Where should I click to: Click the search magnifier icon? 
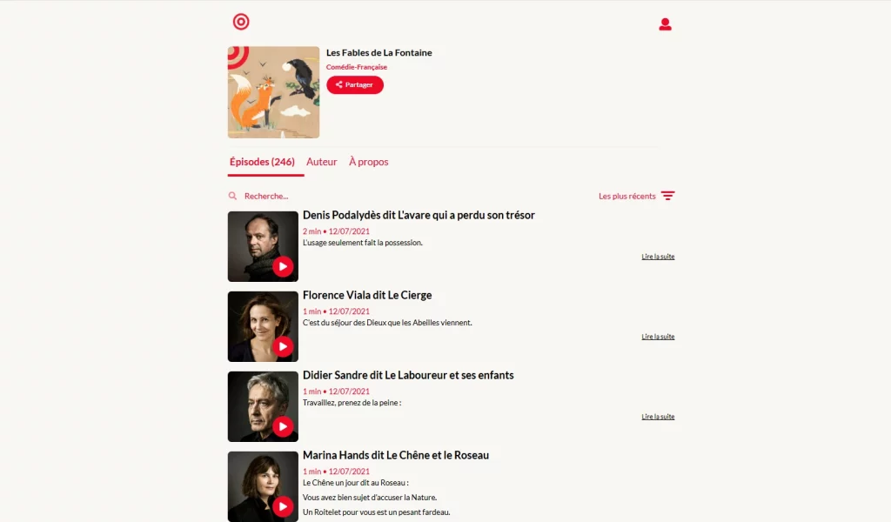[x=232, y=196]
